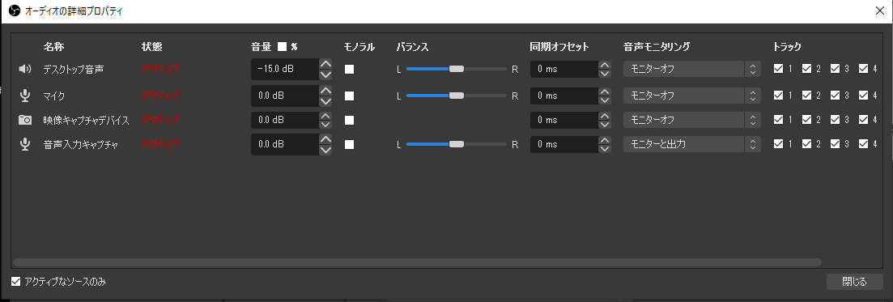The width and height of the screenshot is (893, 302).
Task: Uncheck track 1 for デスクトップ音声
Action: pyautogui.click(x=779, y=68)
